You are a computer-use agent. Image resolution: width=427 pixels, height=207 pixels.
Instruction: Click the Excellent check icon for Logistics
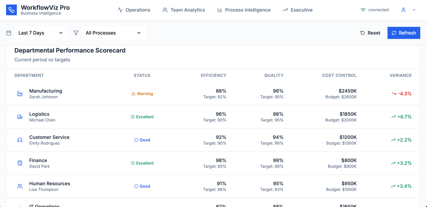tap(133, 117)
